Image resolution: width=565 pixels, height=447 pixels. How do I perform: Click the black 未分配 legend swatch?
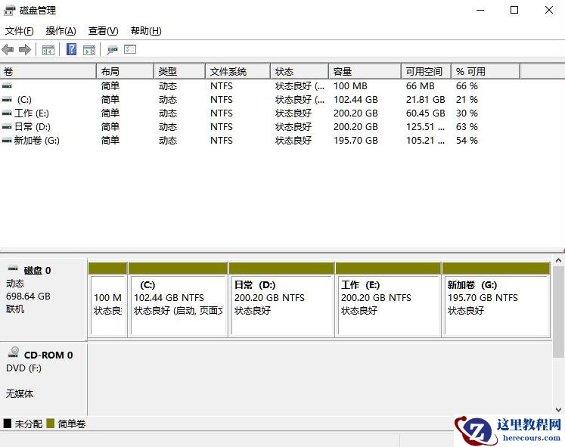[8, 424]
